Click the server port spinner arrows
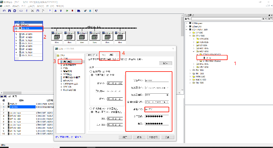 (167, 95)
